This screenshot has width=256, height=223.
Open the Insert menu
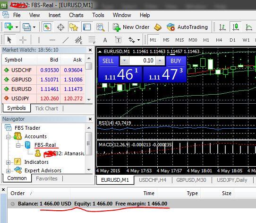54,15
